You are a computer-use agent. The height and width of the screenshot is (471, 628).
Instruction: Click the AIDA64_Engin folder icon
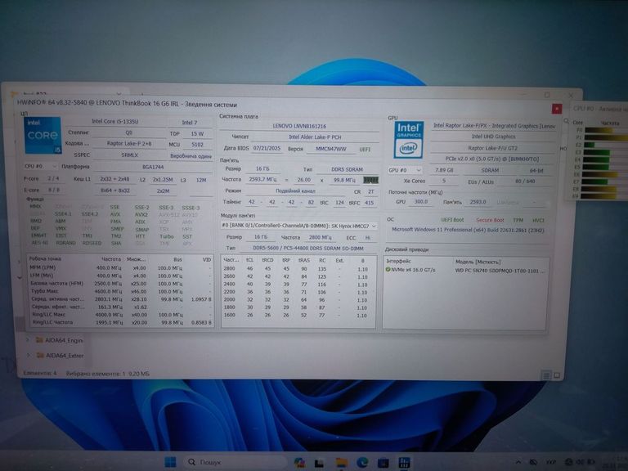pos(39,340)
